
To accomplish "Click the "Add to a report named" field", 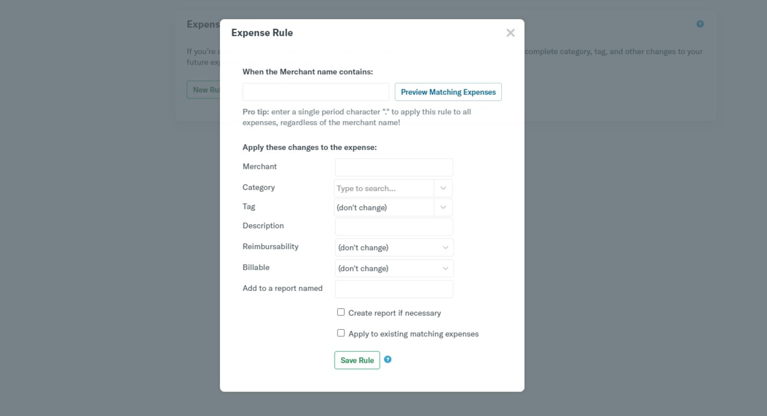I will pyautogui.click(x=394, y=289).
